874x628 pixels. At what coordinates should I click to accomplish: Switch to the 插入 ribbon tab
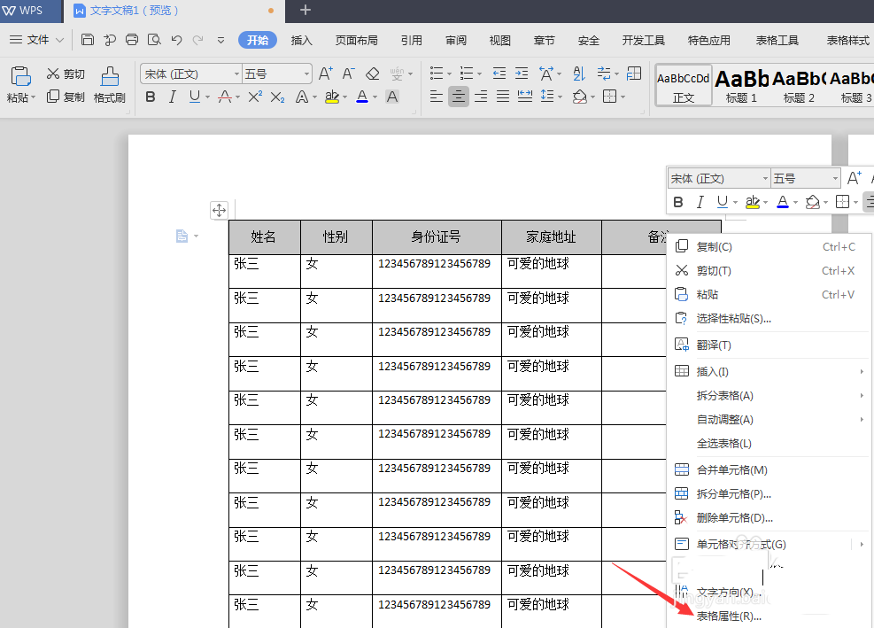(x=302, y=40)
